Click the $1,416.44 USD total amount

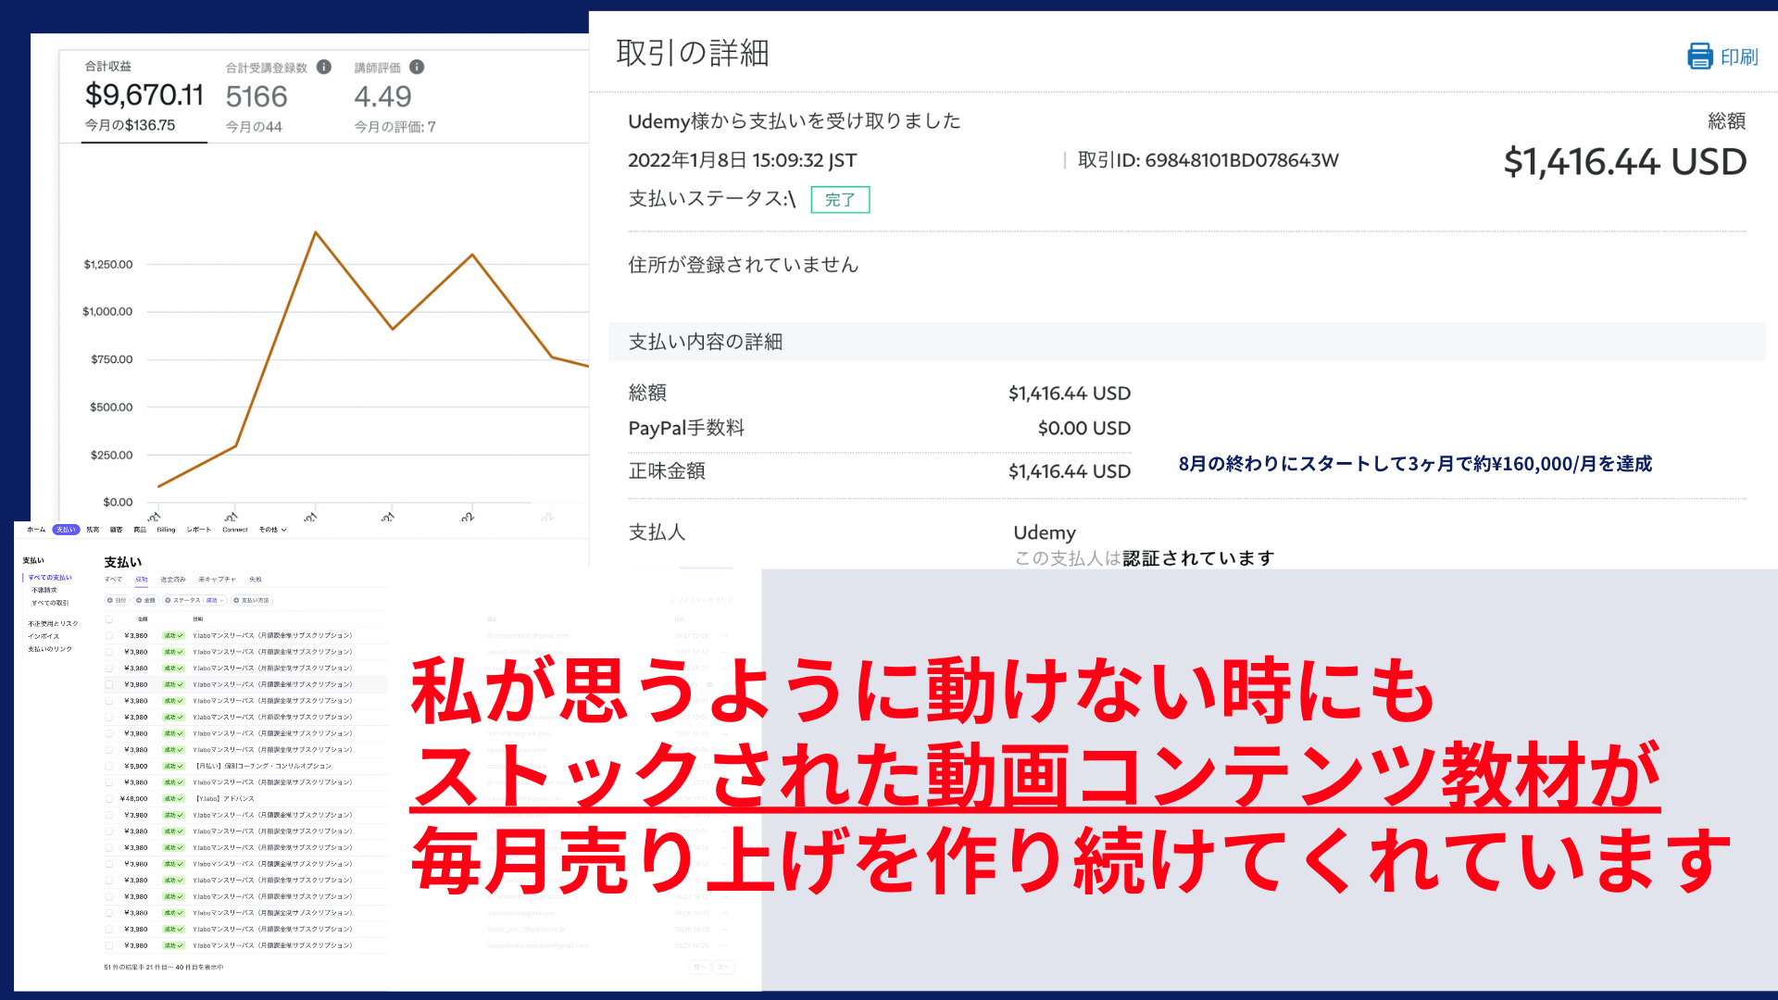1625,162
